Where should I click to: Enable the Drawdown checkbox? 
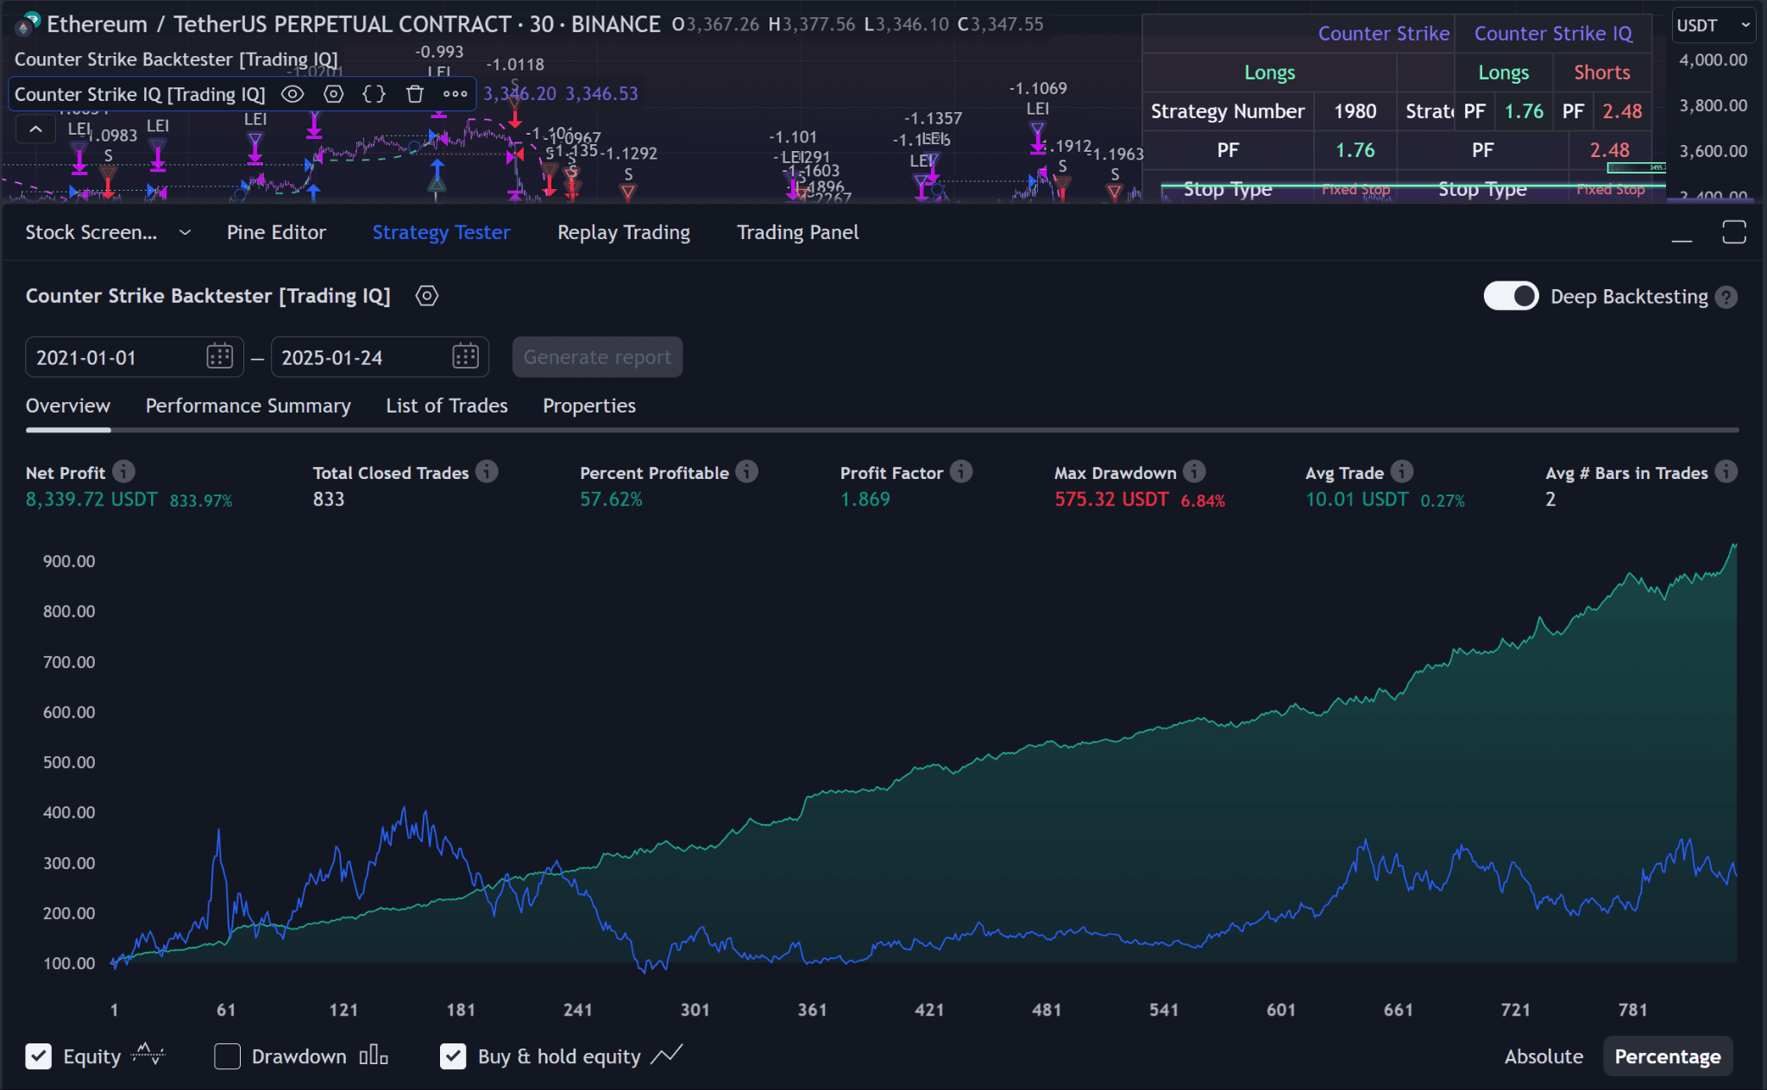point(227,1056)
